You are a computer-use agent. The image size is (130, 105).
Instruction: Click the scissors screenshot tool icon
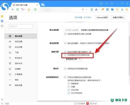(x=96, y=9)
